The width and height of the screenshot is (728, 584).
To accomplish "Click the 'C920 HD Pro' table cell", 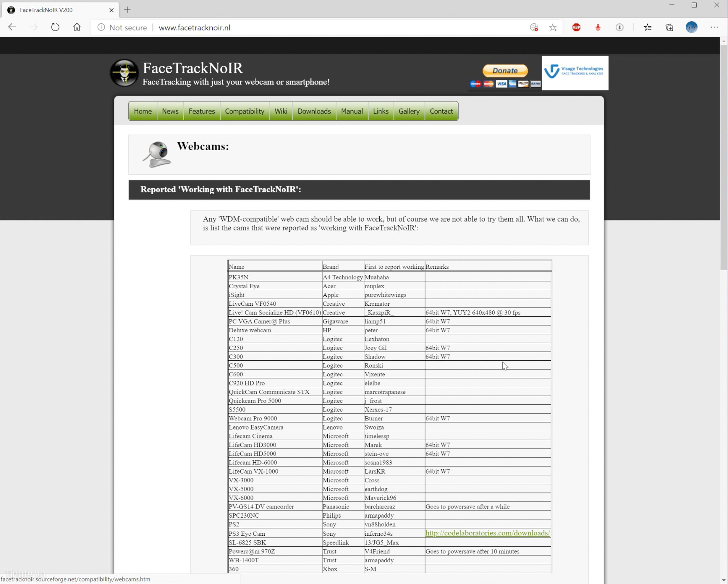I will pyautogui.click(x=275, y=383).
